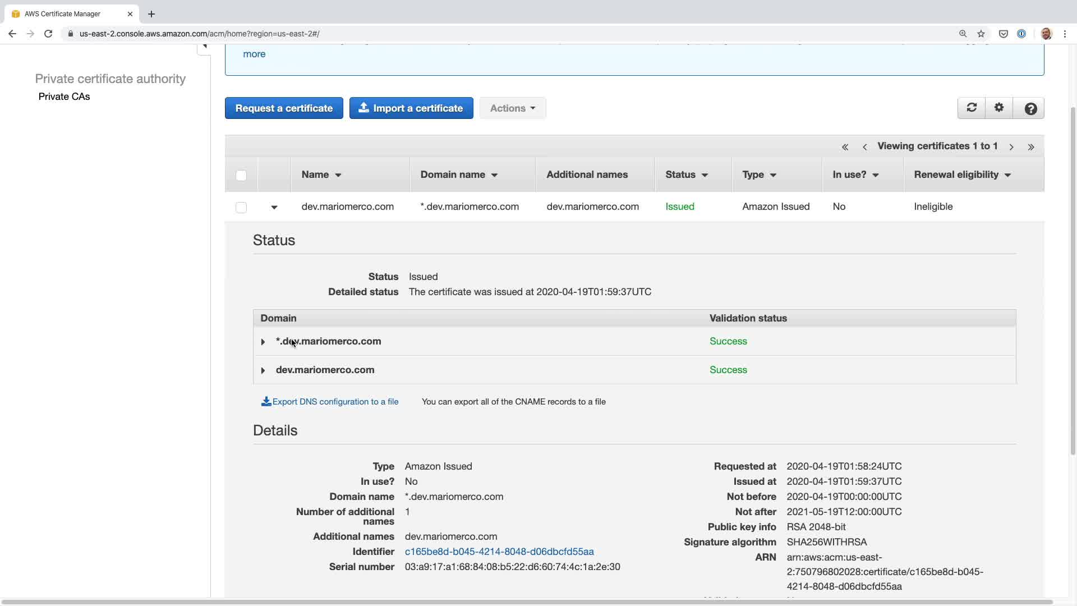Go to the last page of certificates
The height and width of the screenshot is (606, 1077).
(1031, 147)
